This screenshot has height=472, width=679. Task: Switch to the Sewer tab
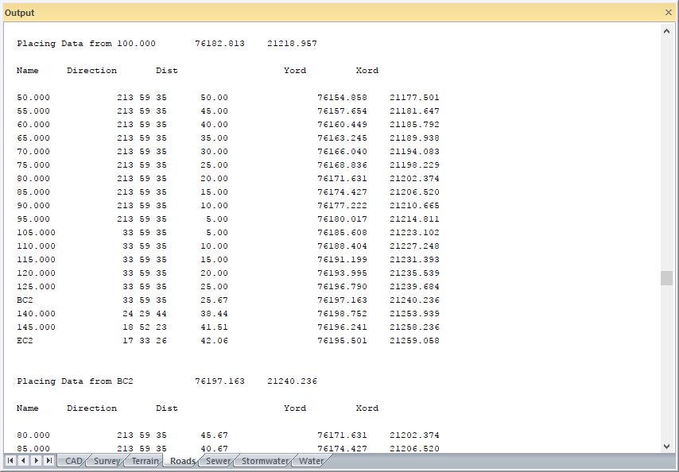point(218,461)
